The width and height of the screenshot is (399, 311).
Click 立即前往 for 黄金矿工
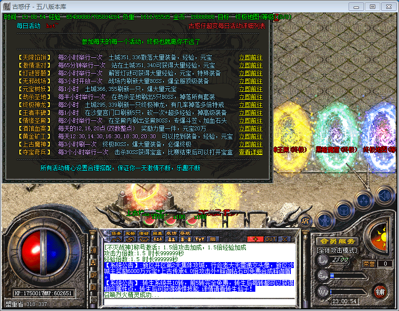click(x=251, y=136)
